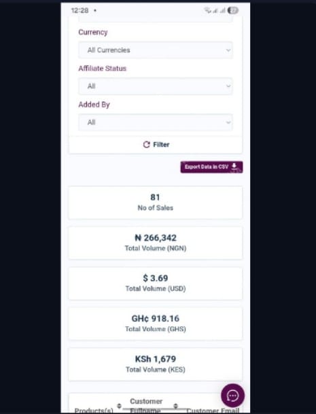Open the chat support bubble icon

[x=232, y=395]
